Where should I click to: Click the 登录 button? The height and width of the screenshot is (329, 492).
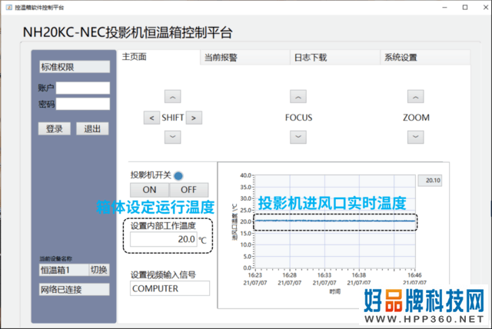tap(55, 128)
